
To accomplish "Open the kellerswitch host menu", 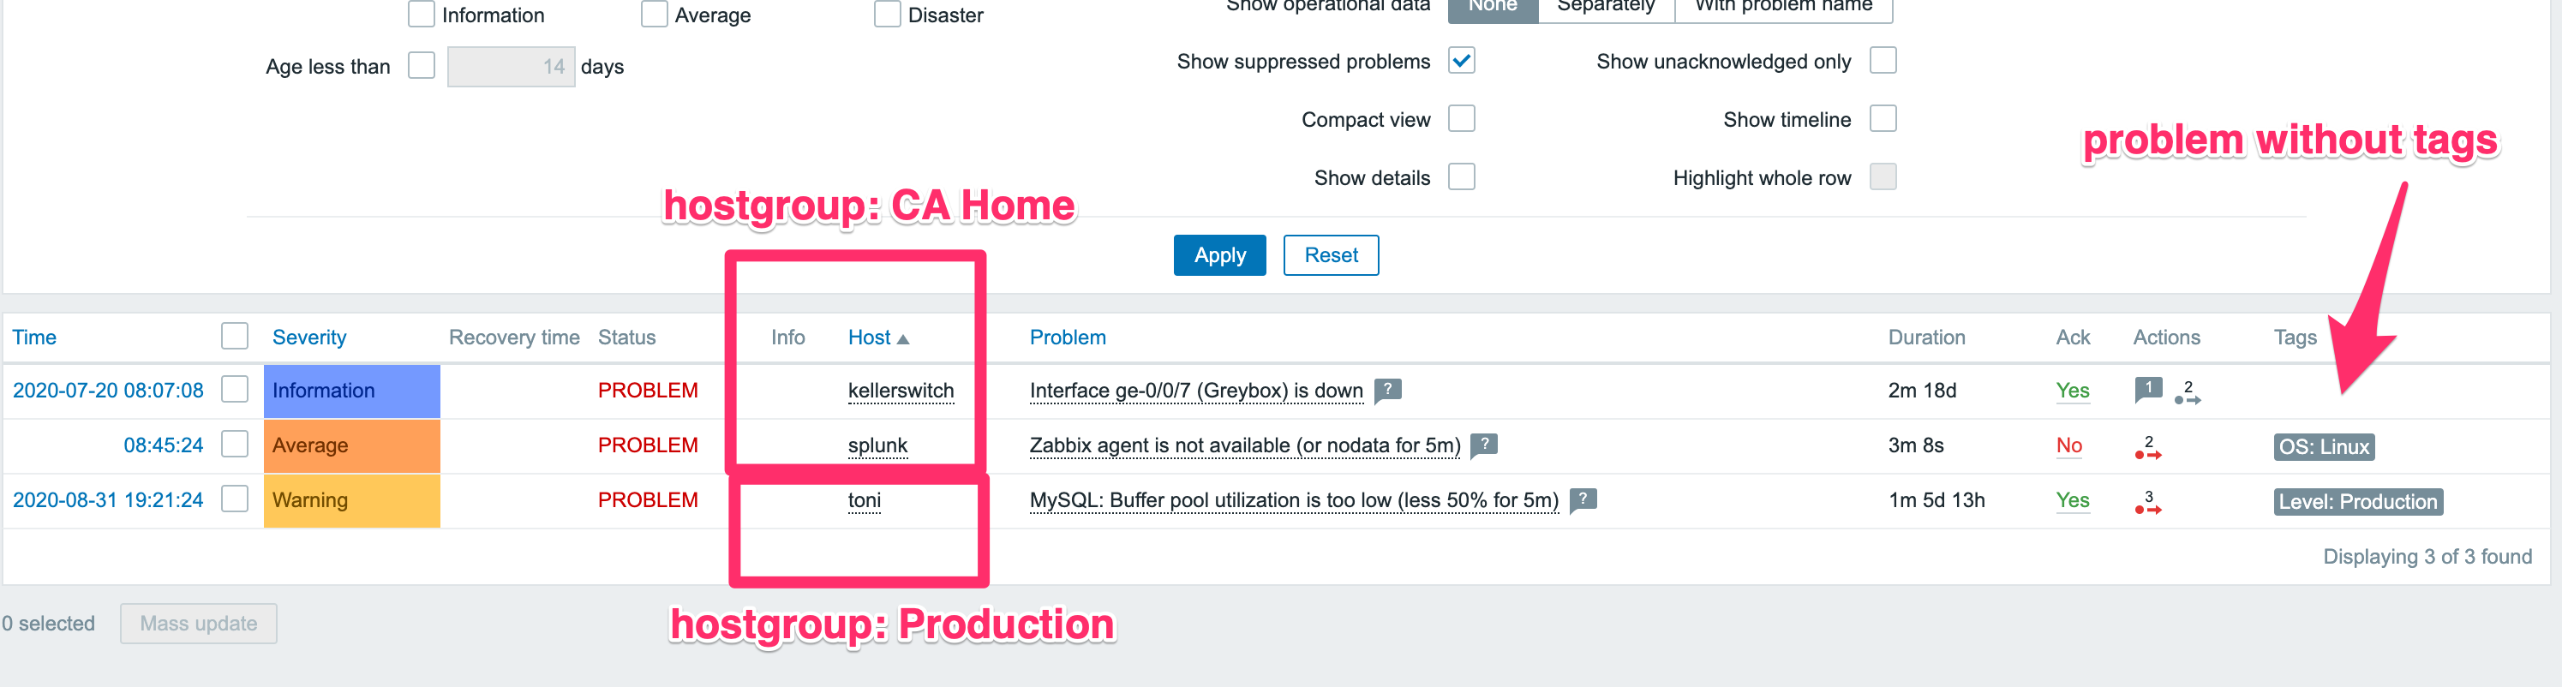I will 900,391.
